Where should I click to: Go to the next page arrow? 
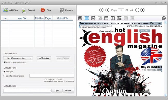pos(107,10)
